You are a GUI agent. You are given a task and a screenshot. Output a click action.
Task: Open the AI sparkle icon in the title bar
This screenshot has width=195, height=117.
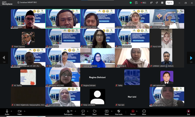[x=157, y=3]
